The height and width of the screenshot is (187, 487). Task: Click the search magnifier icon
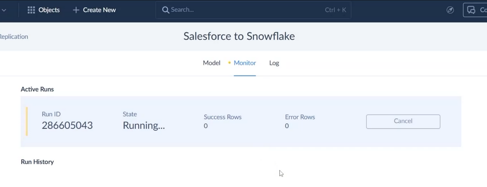(165, 10)
